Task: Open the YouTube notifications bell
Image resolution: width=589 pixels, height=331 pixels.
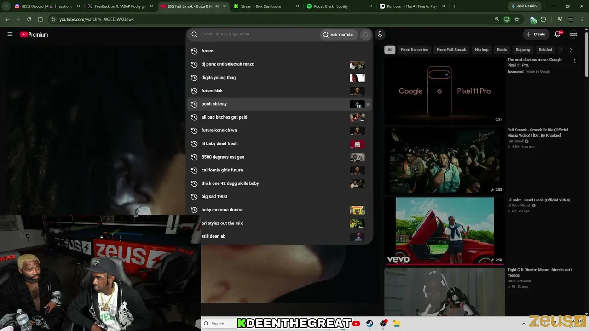Action: pos(557,34)
